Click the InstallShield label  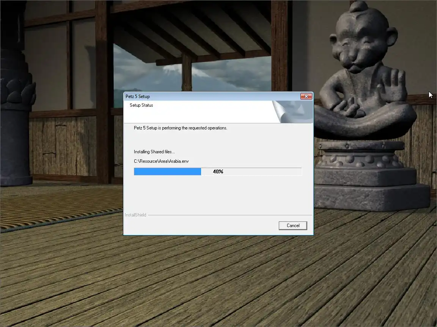(135, 215)
